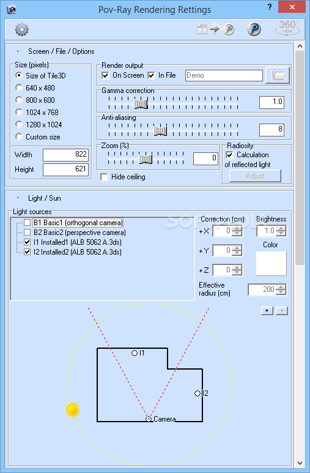Click the Demo file name field
310x473 pixels.
(x=224, y=75)
